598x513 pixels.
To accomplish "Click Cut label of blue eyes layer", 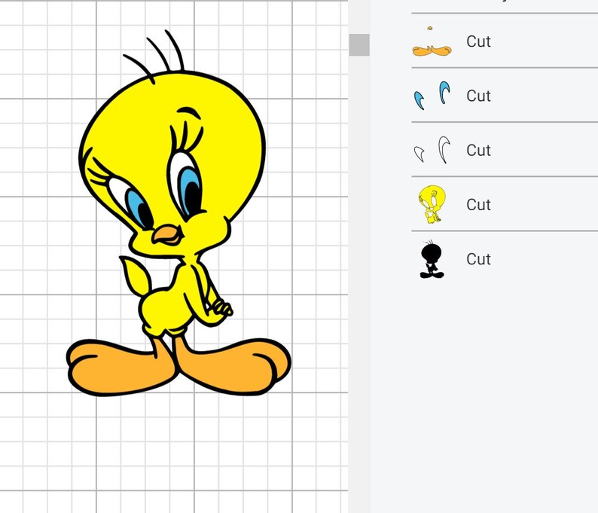I will [x=478, y=96].
